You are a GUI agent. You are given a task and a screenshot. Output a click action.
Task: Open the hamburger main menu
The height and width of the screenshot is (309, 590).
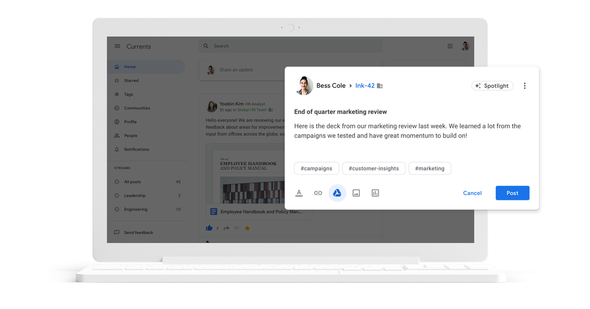pos(117,46)
